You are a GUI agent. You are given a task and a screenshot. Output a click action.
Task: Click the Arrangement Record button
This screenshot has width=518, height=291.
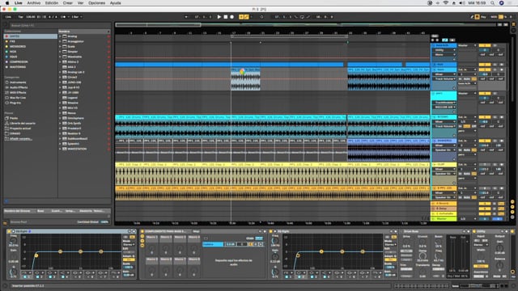coord(232,17)
